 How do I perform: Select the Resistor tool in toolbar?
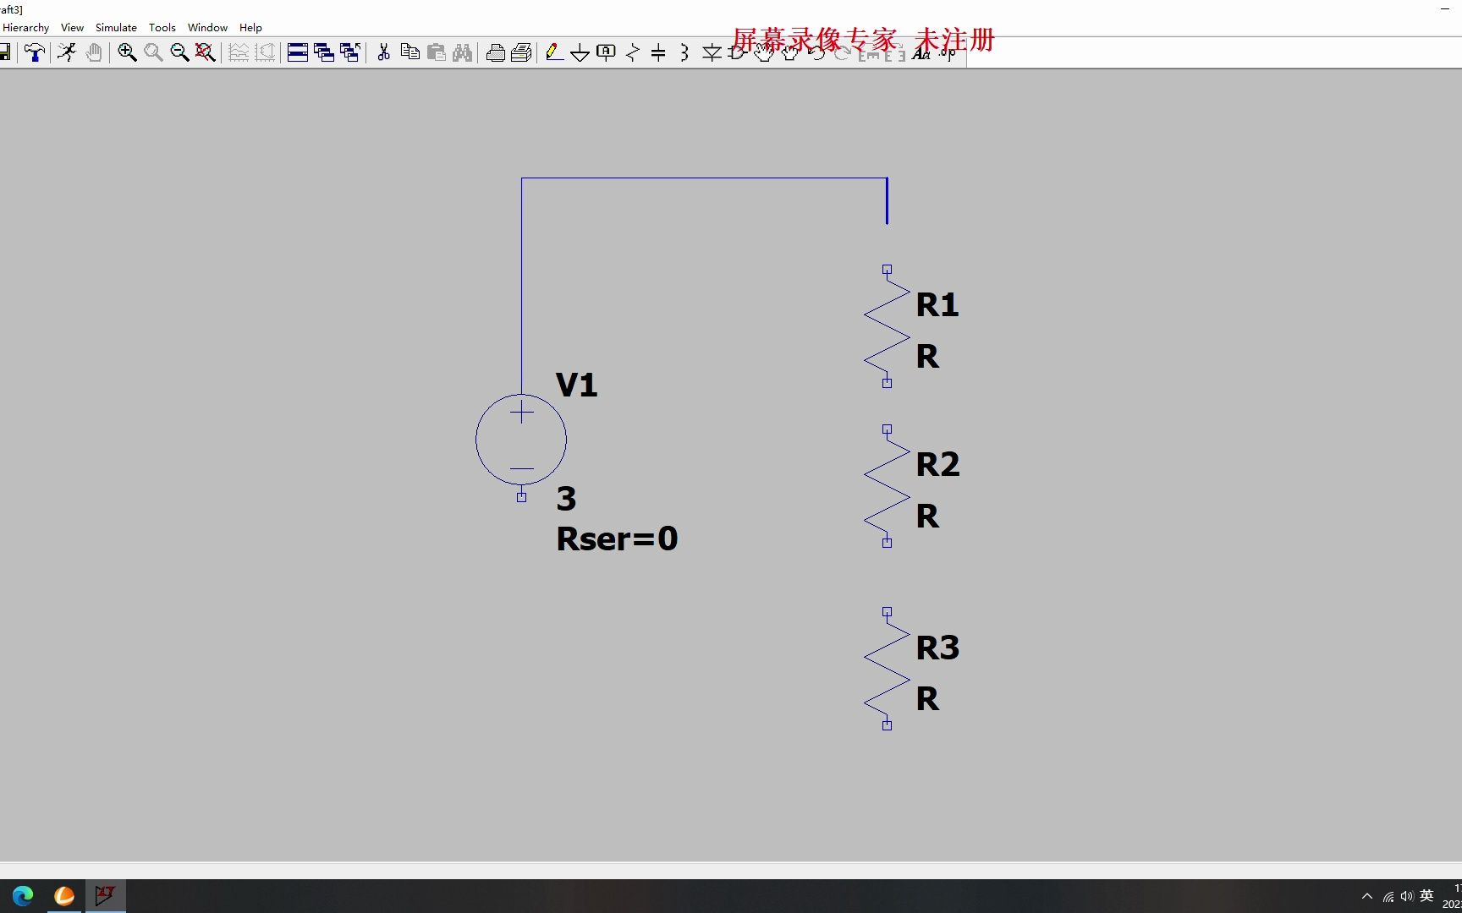tap(632, 52)
